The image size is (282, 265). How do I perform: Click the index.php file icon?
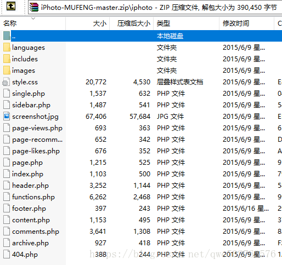point(7,174)
